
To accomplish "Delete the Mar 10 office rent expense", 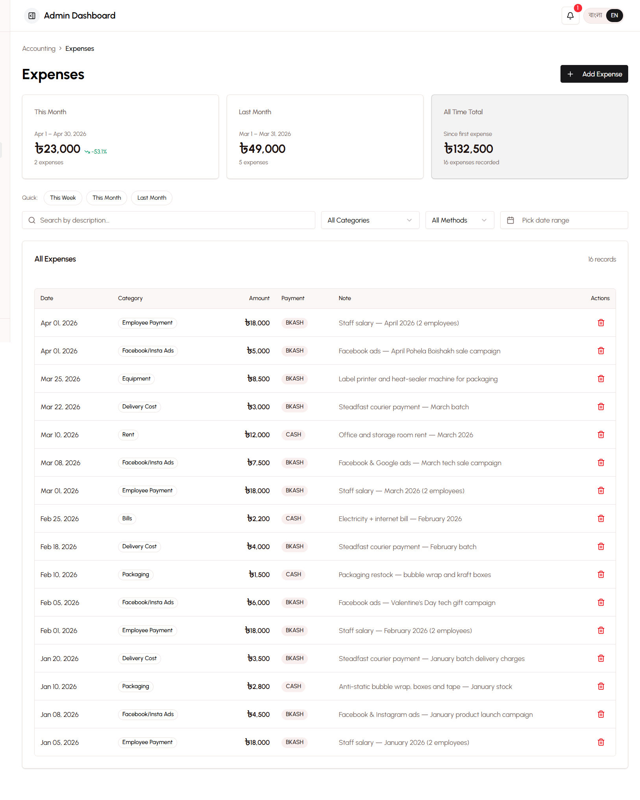I will point(601,434).
